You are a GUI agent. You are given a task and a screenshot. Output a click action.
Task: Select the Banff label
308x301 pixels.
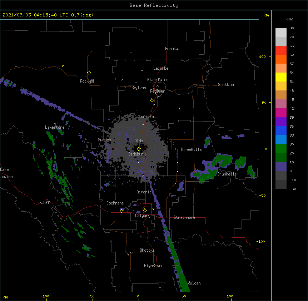click(44, 203)
